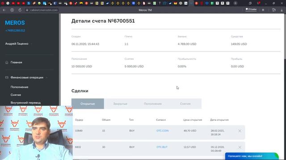
Task: Open the tab overview icon beside window controls
Action: [250, 3]
